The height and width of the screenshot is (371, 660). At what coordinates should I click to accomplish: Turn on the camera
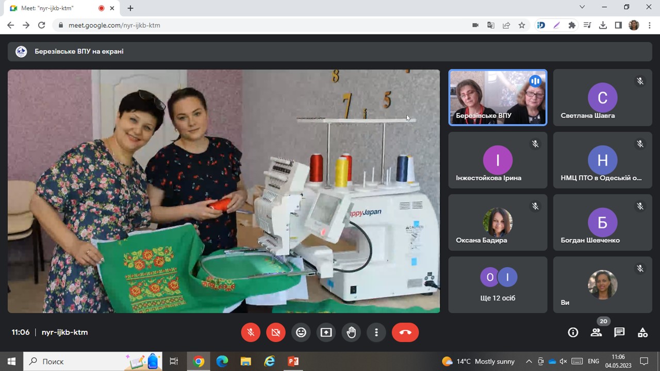[276, 332]
